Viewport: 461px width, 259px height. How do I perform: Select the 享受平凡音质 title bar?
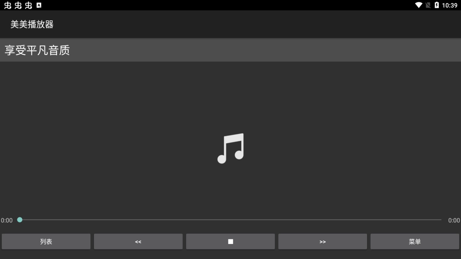point(230,50)
